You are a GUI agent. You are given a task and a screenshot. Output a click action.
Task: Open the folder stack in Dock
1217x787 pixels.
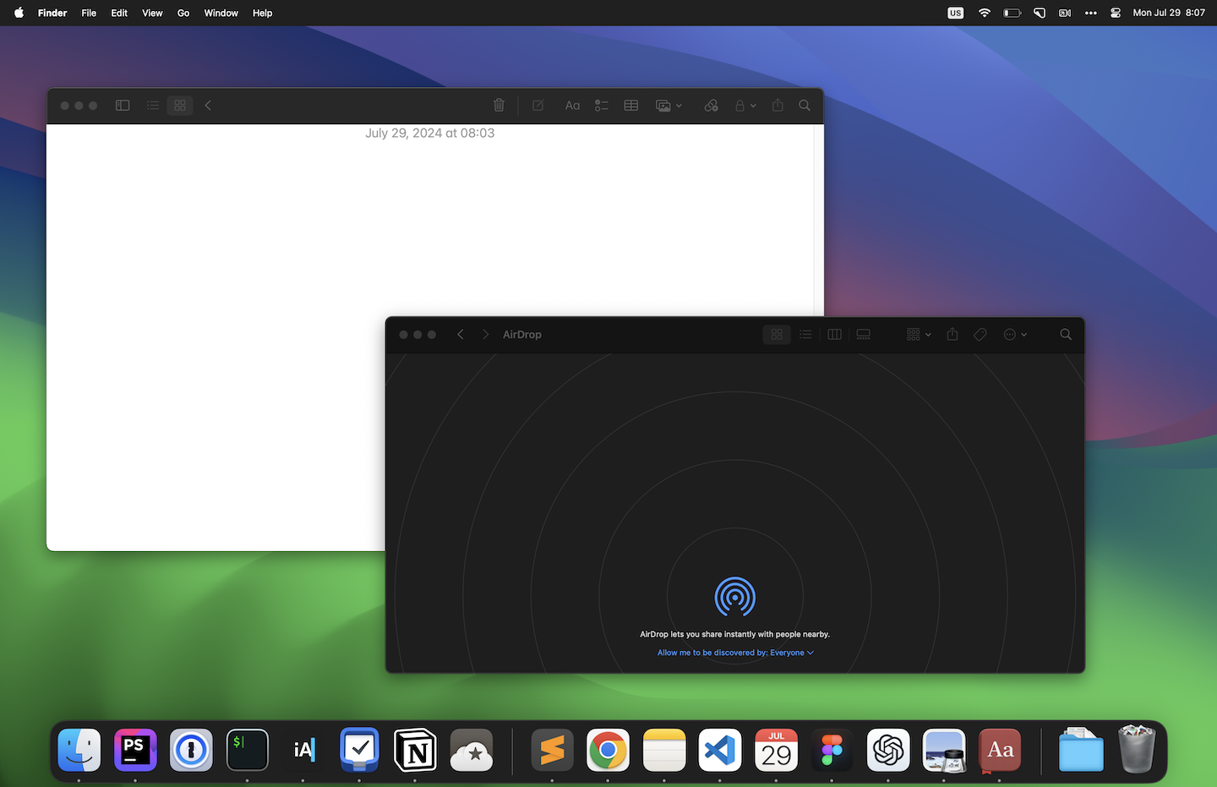1081,750
